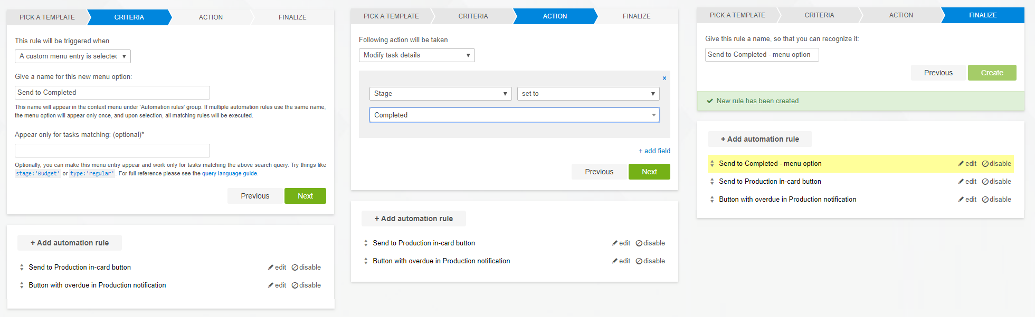Disable Send to Production in-card button rule in the Action panel
Screen dimensions: 1035x317
pyautogui.click(x=650, y=243)
